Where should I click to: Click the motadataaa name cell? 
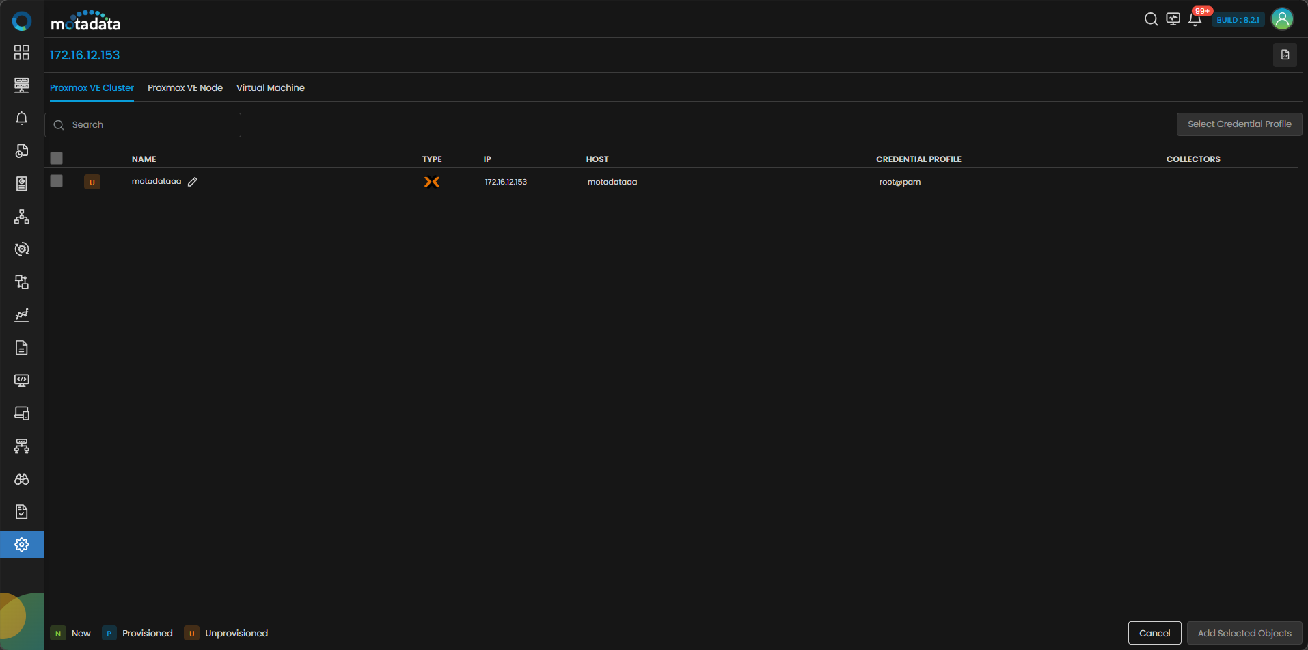156,182
